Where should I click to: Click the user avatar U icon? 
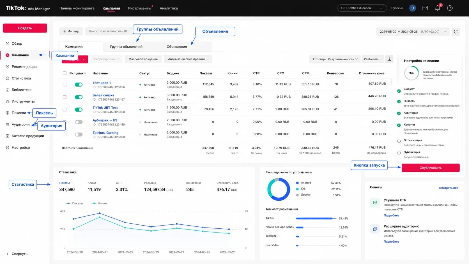pyautogui.click(x=413, y=8)
